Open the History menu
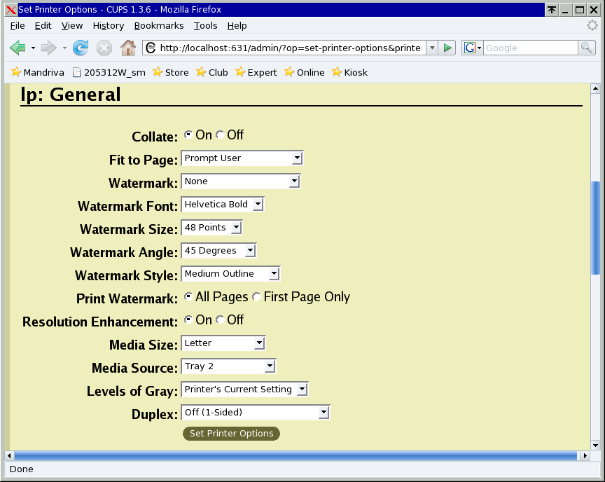Viewport: 605px width, 482px height. click(108, 25)
